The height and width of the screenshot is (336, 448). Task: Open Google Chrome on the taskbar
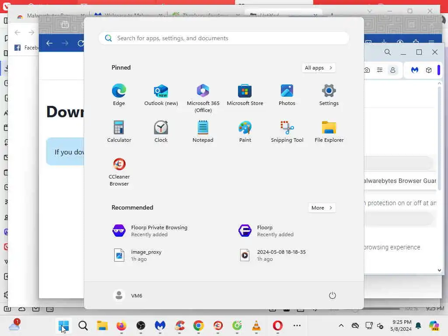(x=199, y=325)
